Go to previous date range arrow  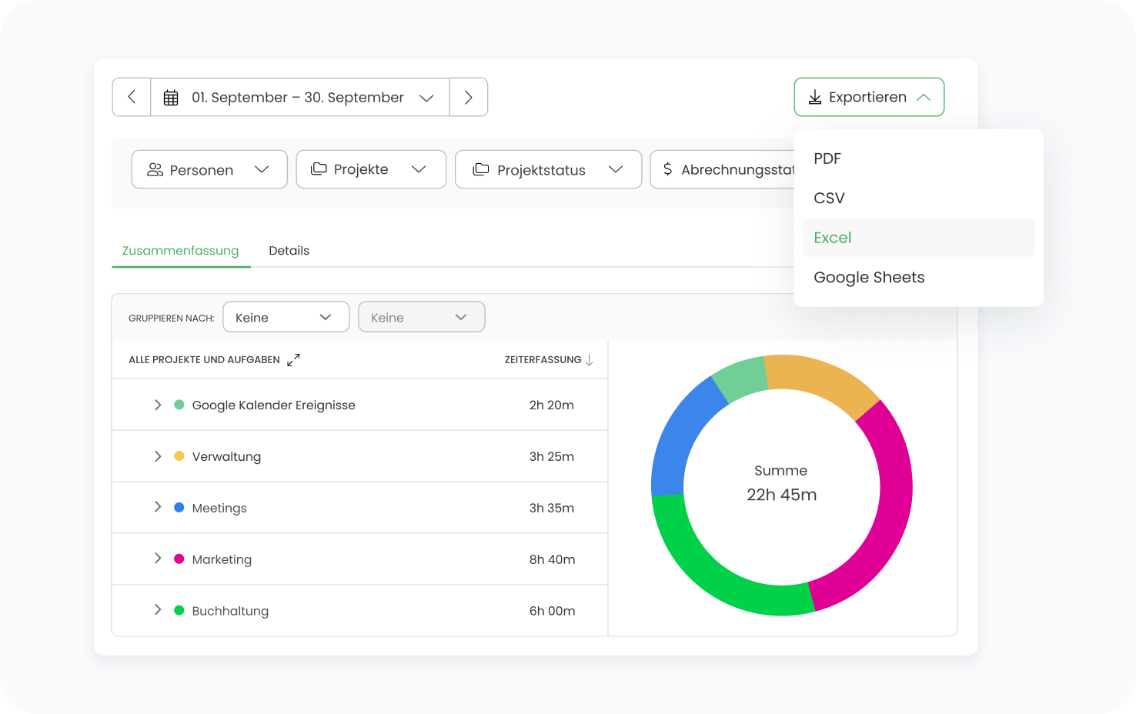(x=132, y=97)
